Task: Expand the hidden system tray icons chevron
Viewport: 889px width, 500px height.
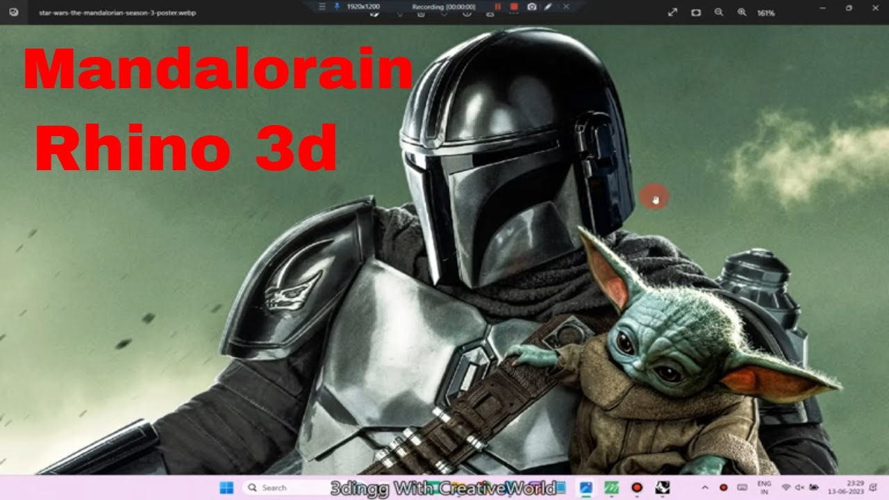Action: click(706, 487)
